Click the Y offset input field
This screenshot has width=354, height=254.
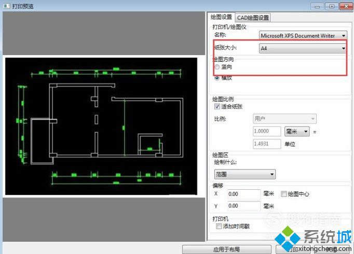point(244,206)
